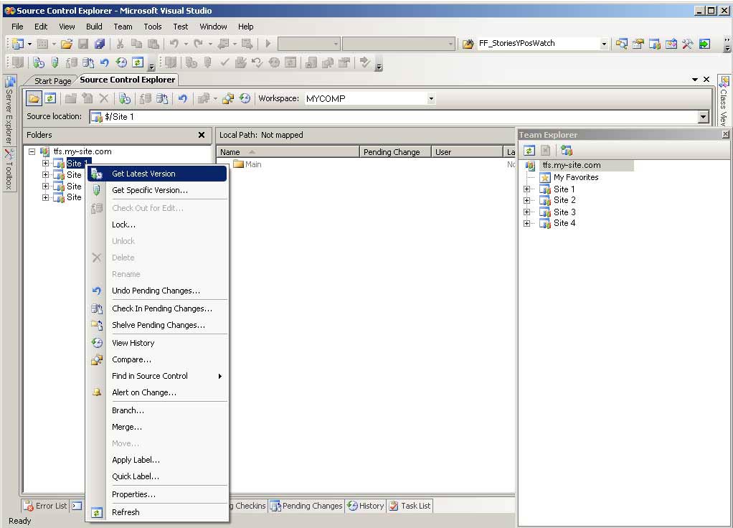Choose View History from the context menu
733x528 pixels.
pyautogui.click(x=158, y=343)
